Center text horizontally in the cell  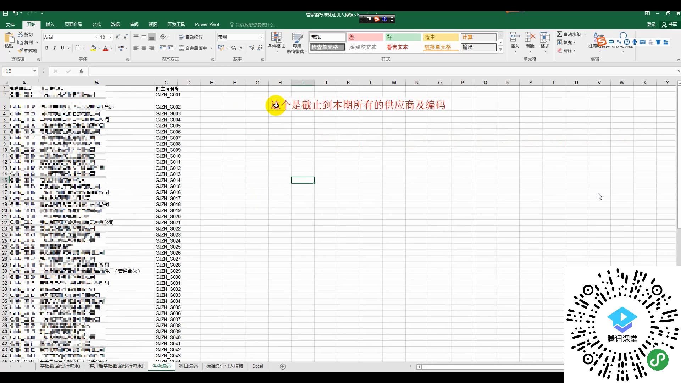coord(144,48)
